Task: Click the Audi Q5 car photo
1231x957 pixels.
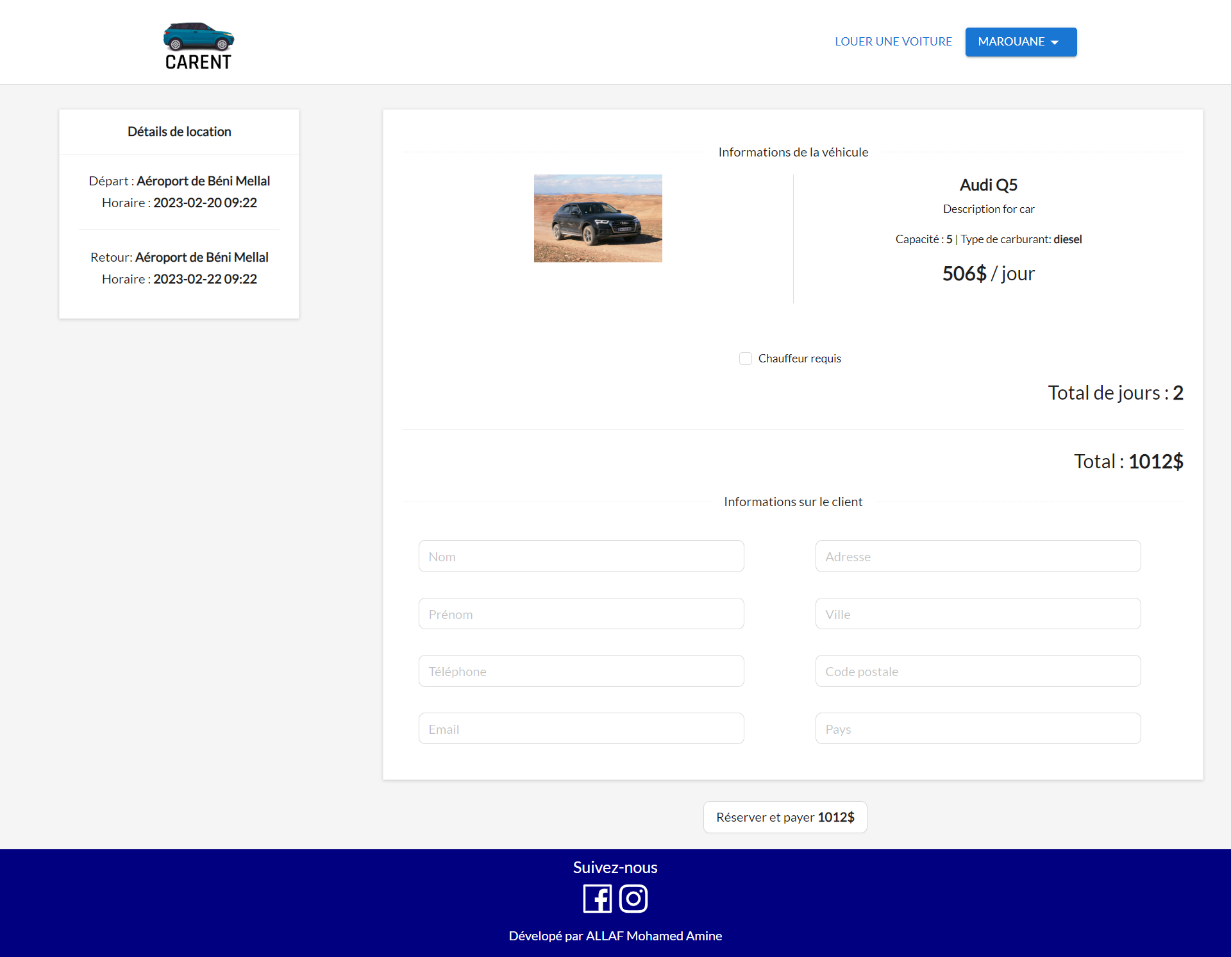Action: [x=598, y=218]
